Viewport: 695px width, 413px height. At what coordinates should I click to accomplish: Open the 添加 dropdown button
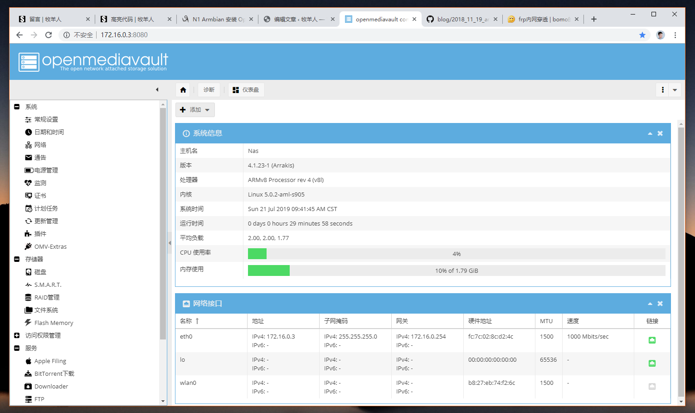click(195, 110)
